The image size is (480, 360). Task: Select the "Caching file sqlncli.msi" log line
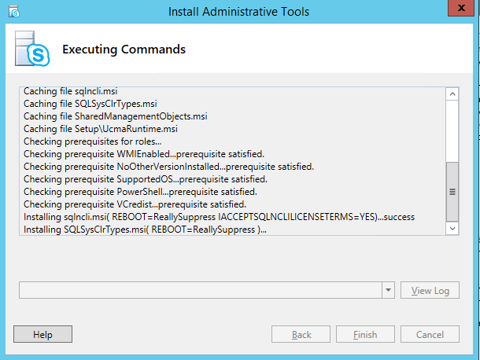pyautogui.click(x=71, y=92)
